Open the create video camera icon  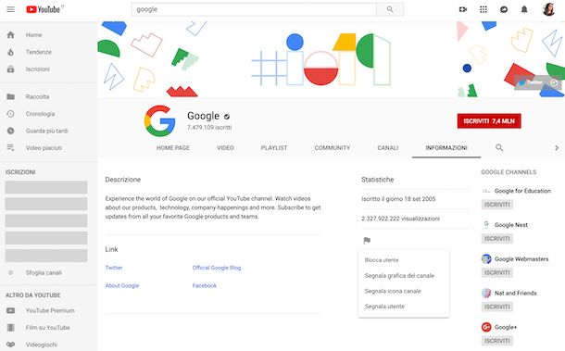(463, 9)
